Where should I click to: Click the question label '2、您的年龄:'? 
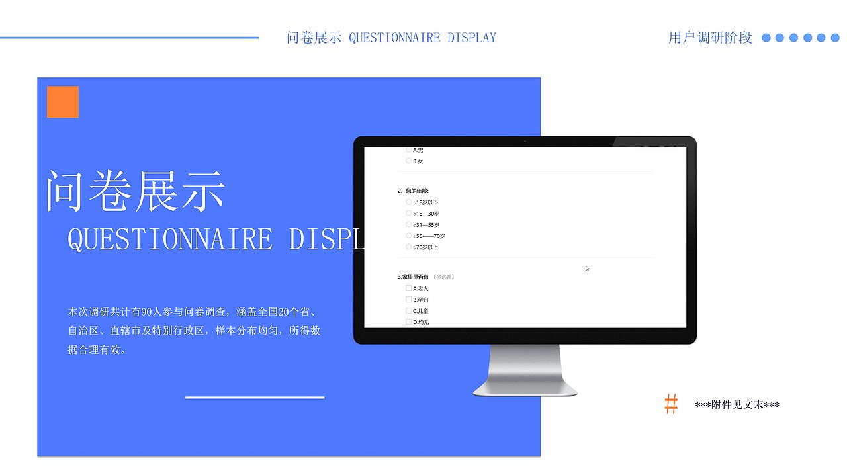pos(413,191)
